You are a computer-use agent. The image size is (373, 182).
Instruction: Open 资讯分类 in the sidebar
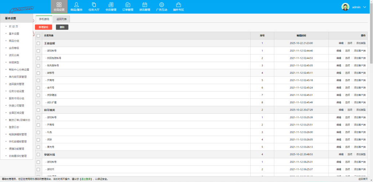(14, 55)
